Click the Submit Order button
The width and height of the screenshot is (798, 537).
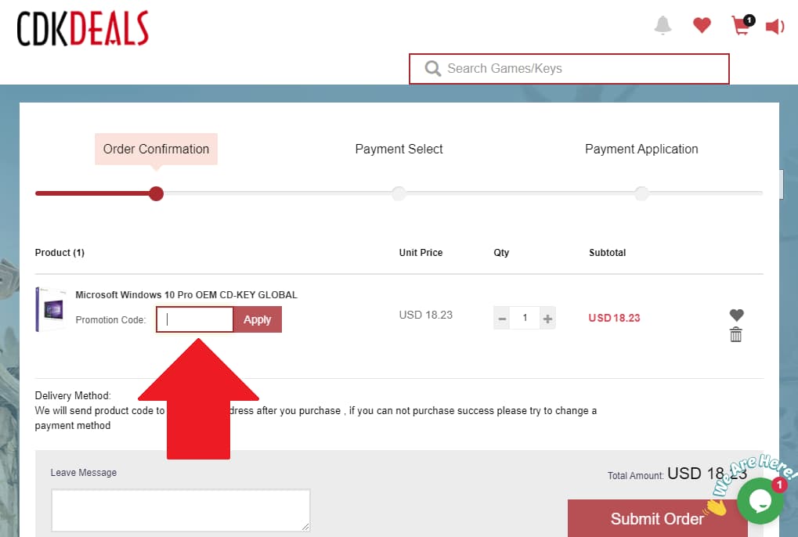point(658,518)
